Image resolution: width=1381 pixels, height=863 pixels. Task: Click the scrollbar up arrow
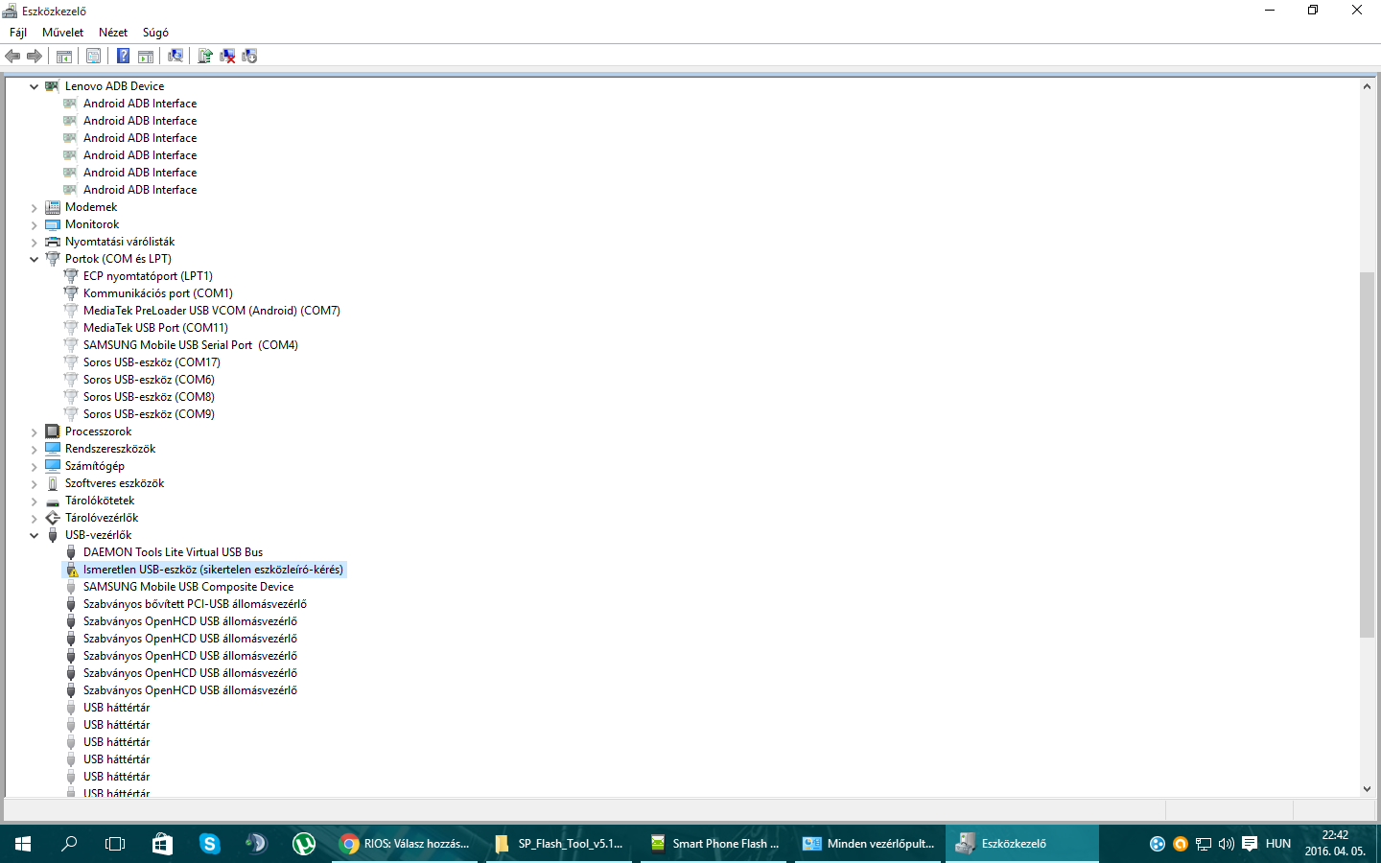coord(1367,86)
